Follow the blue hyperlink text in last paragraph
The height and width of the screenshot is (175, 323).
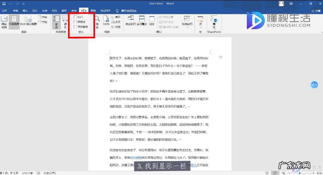click(x=136, y=157)
